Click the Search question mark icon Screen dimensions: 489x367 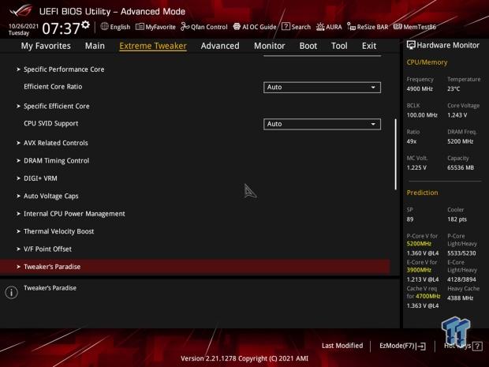tap(286, 27)
